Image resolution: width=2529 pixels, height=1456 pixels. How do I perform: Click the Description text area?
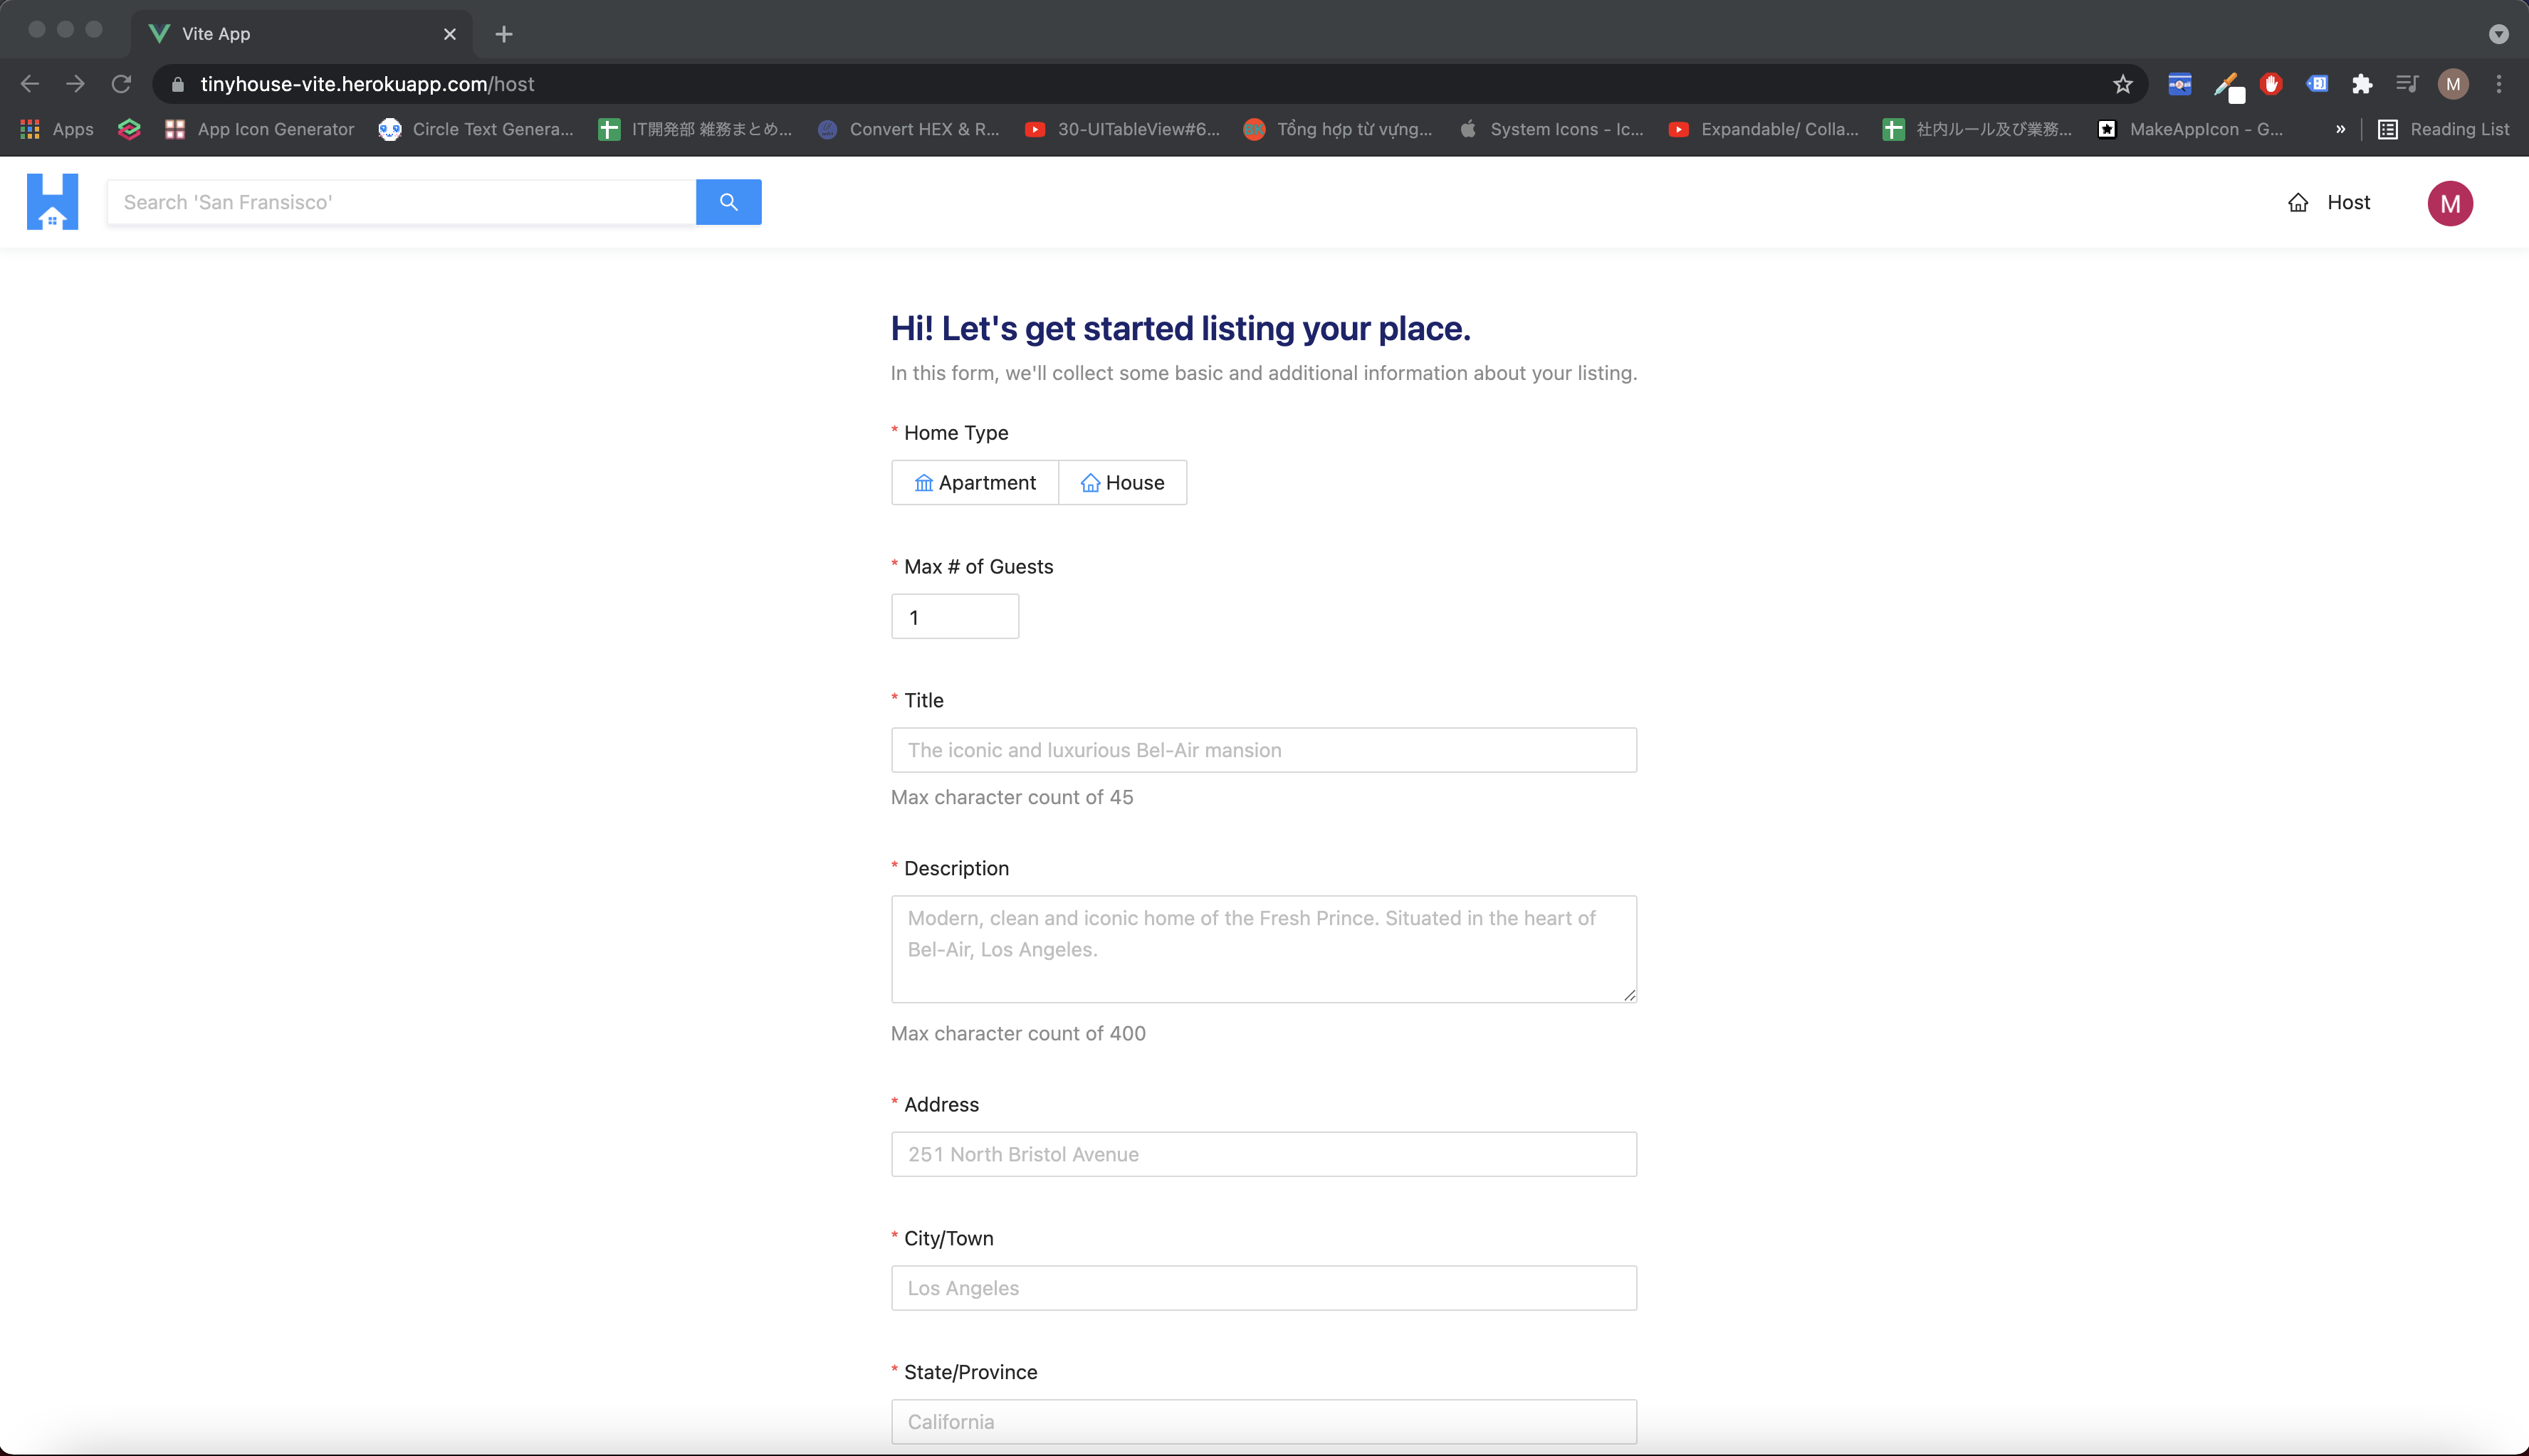pos(1264,948)
